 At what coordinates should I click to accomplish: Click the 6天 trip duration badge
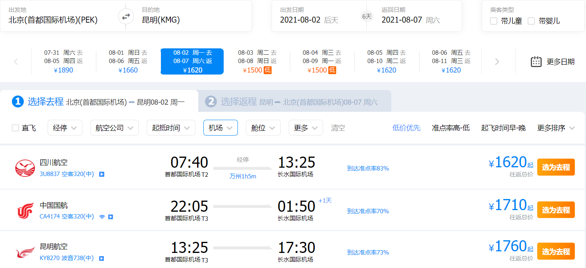tap(367, 17)
